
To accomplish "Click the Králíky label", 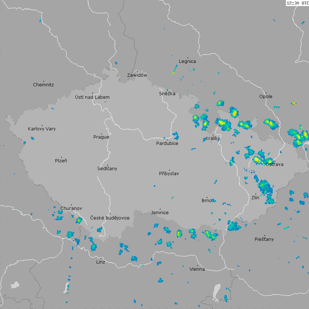I will pyautogui.click(x=213, y=139).
